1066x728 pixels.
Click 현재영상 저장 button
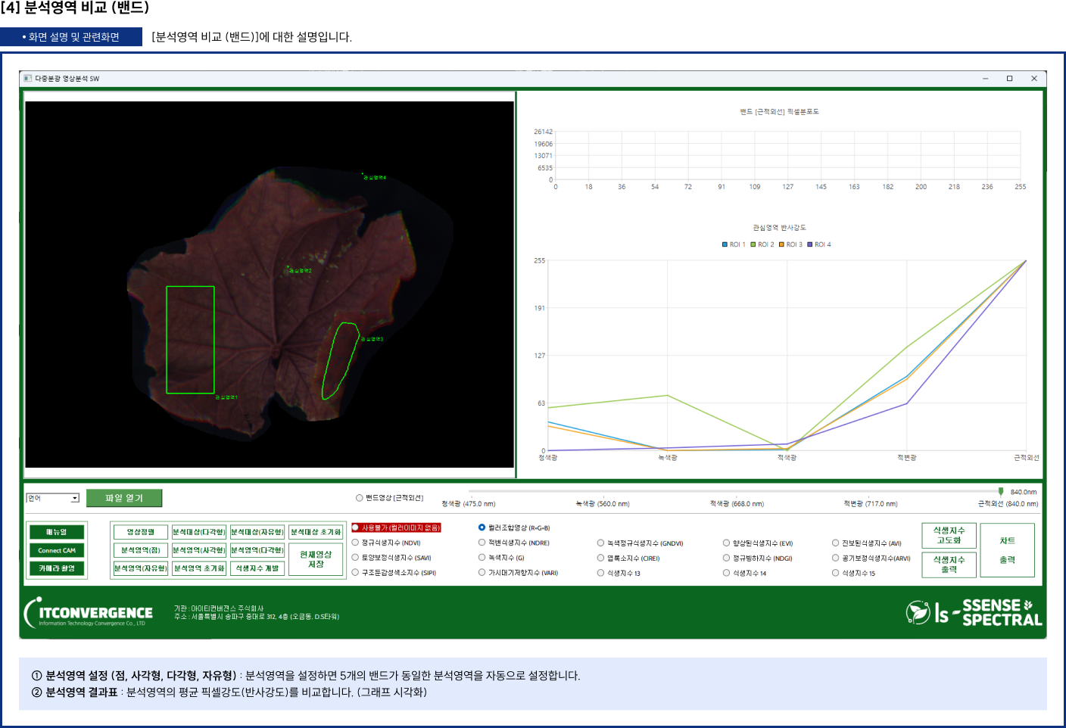coord(316,559)
